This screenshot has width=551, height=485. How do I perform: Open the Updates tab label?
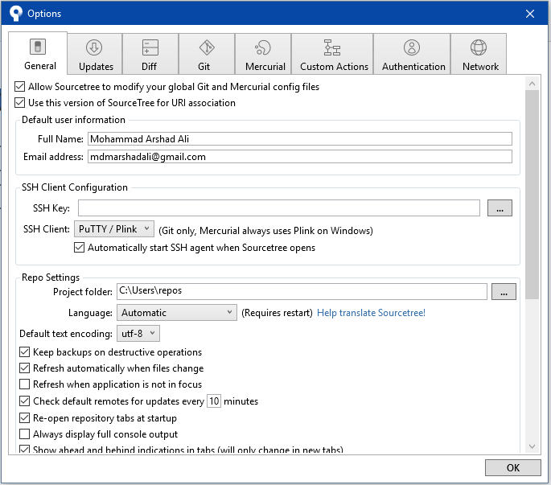click(x=96, y=67)
